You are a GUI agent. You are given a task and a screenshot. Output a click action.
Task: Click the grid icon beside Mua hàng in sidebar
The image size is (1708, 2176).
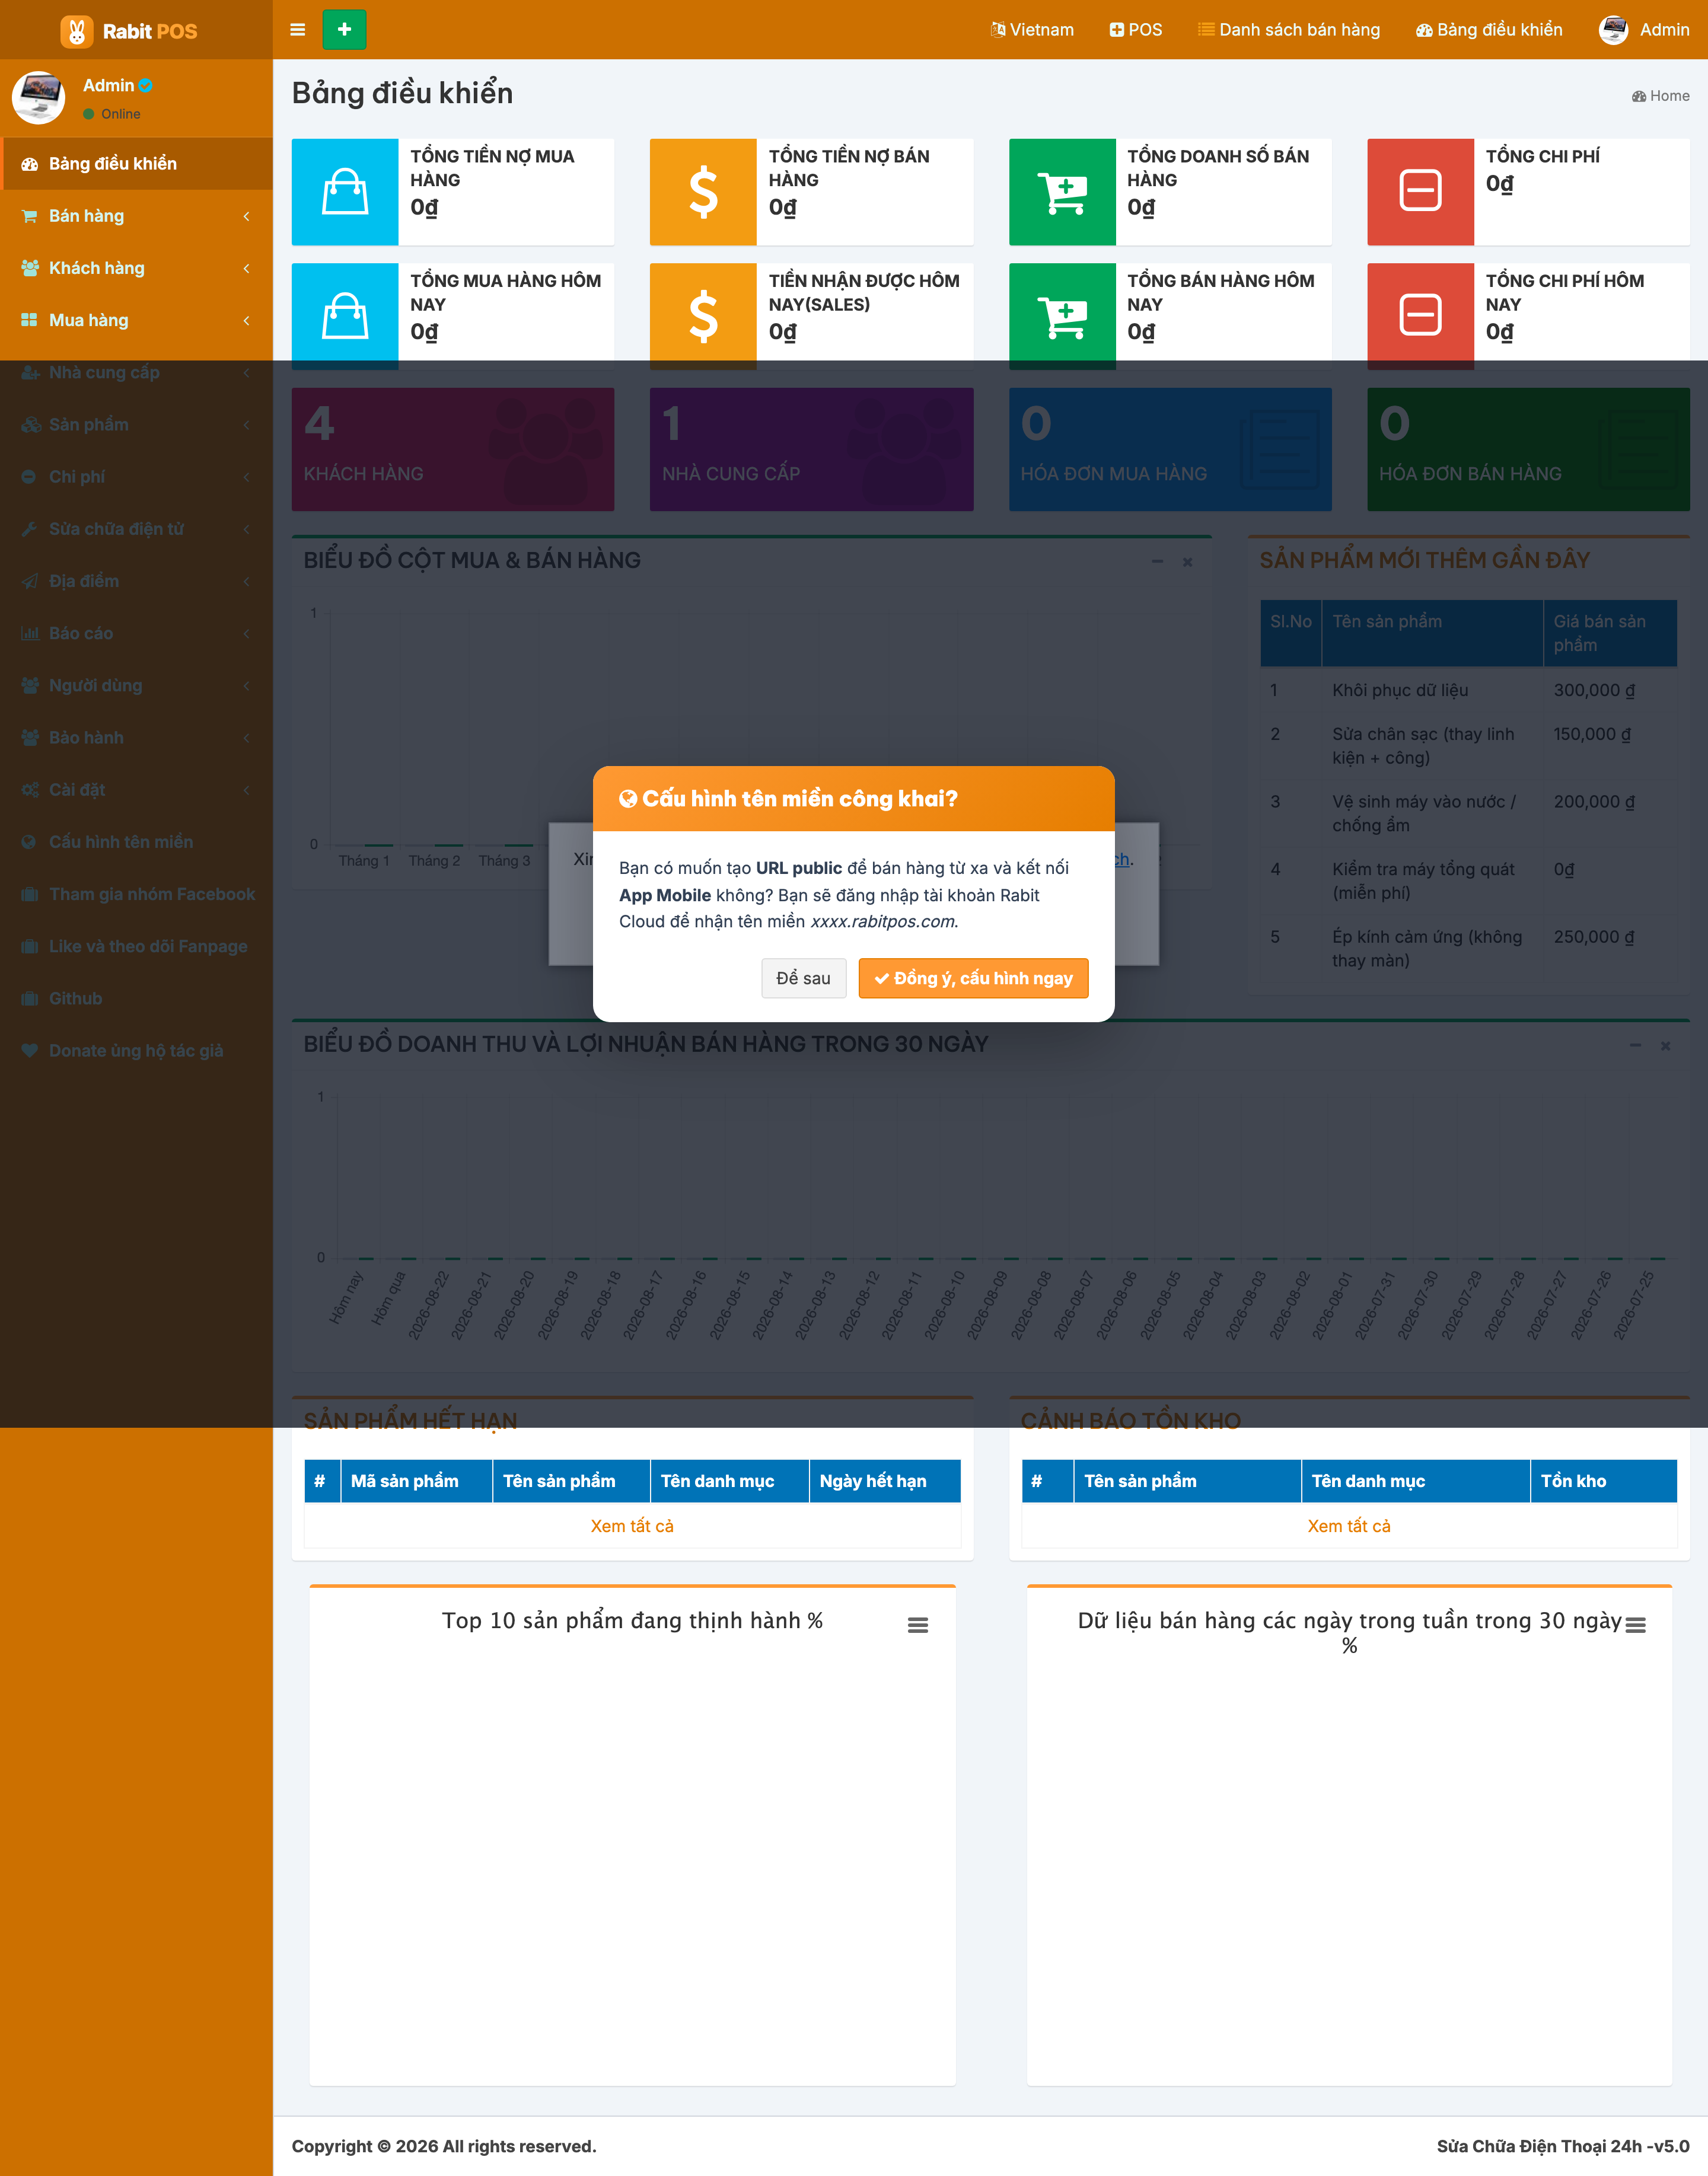(30, 320)
